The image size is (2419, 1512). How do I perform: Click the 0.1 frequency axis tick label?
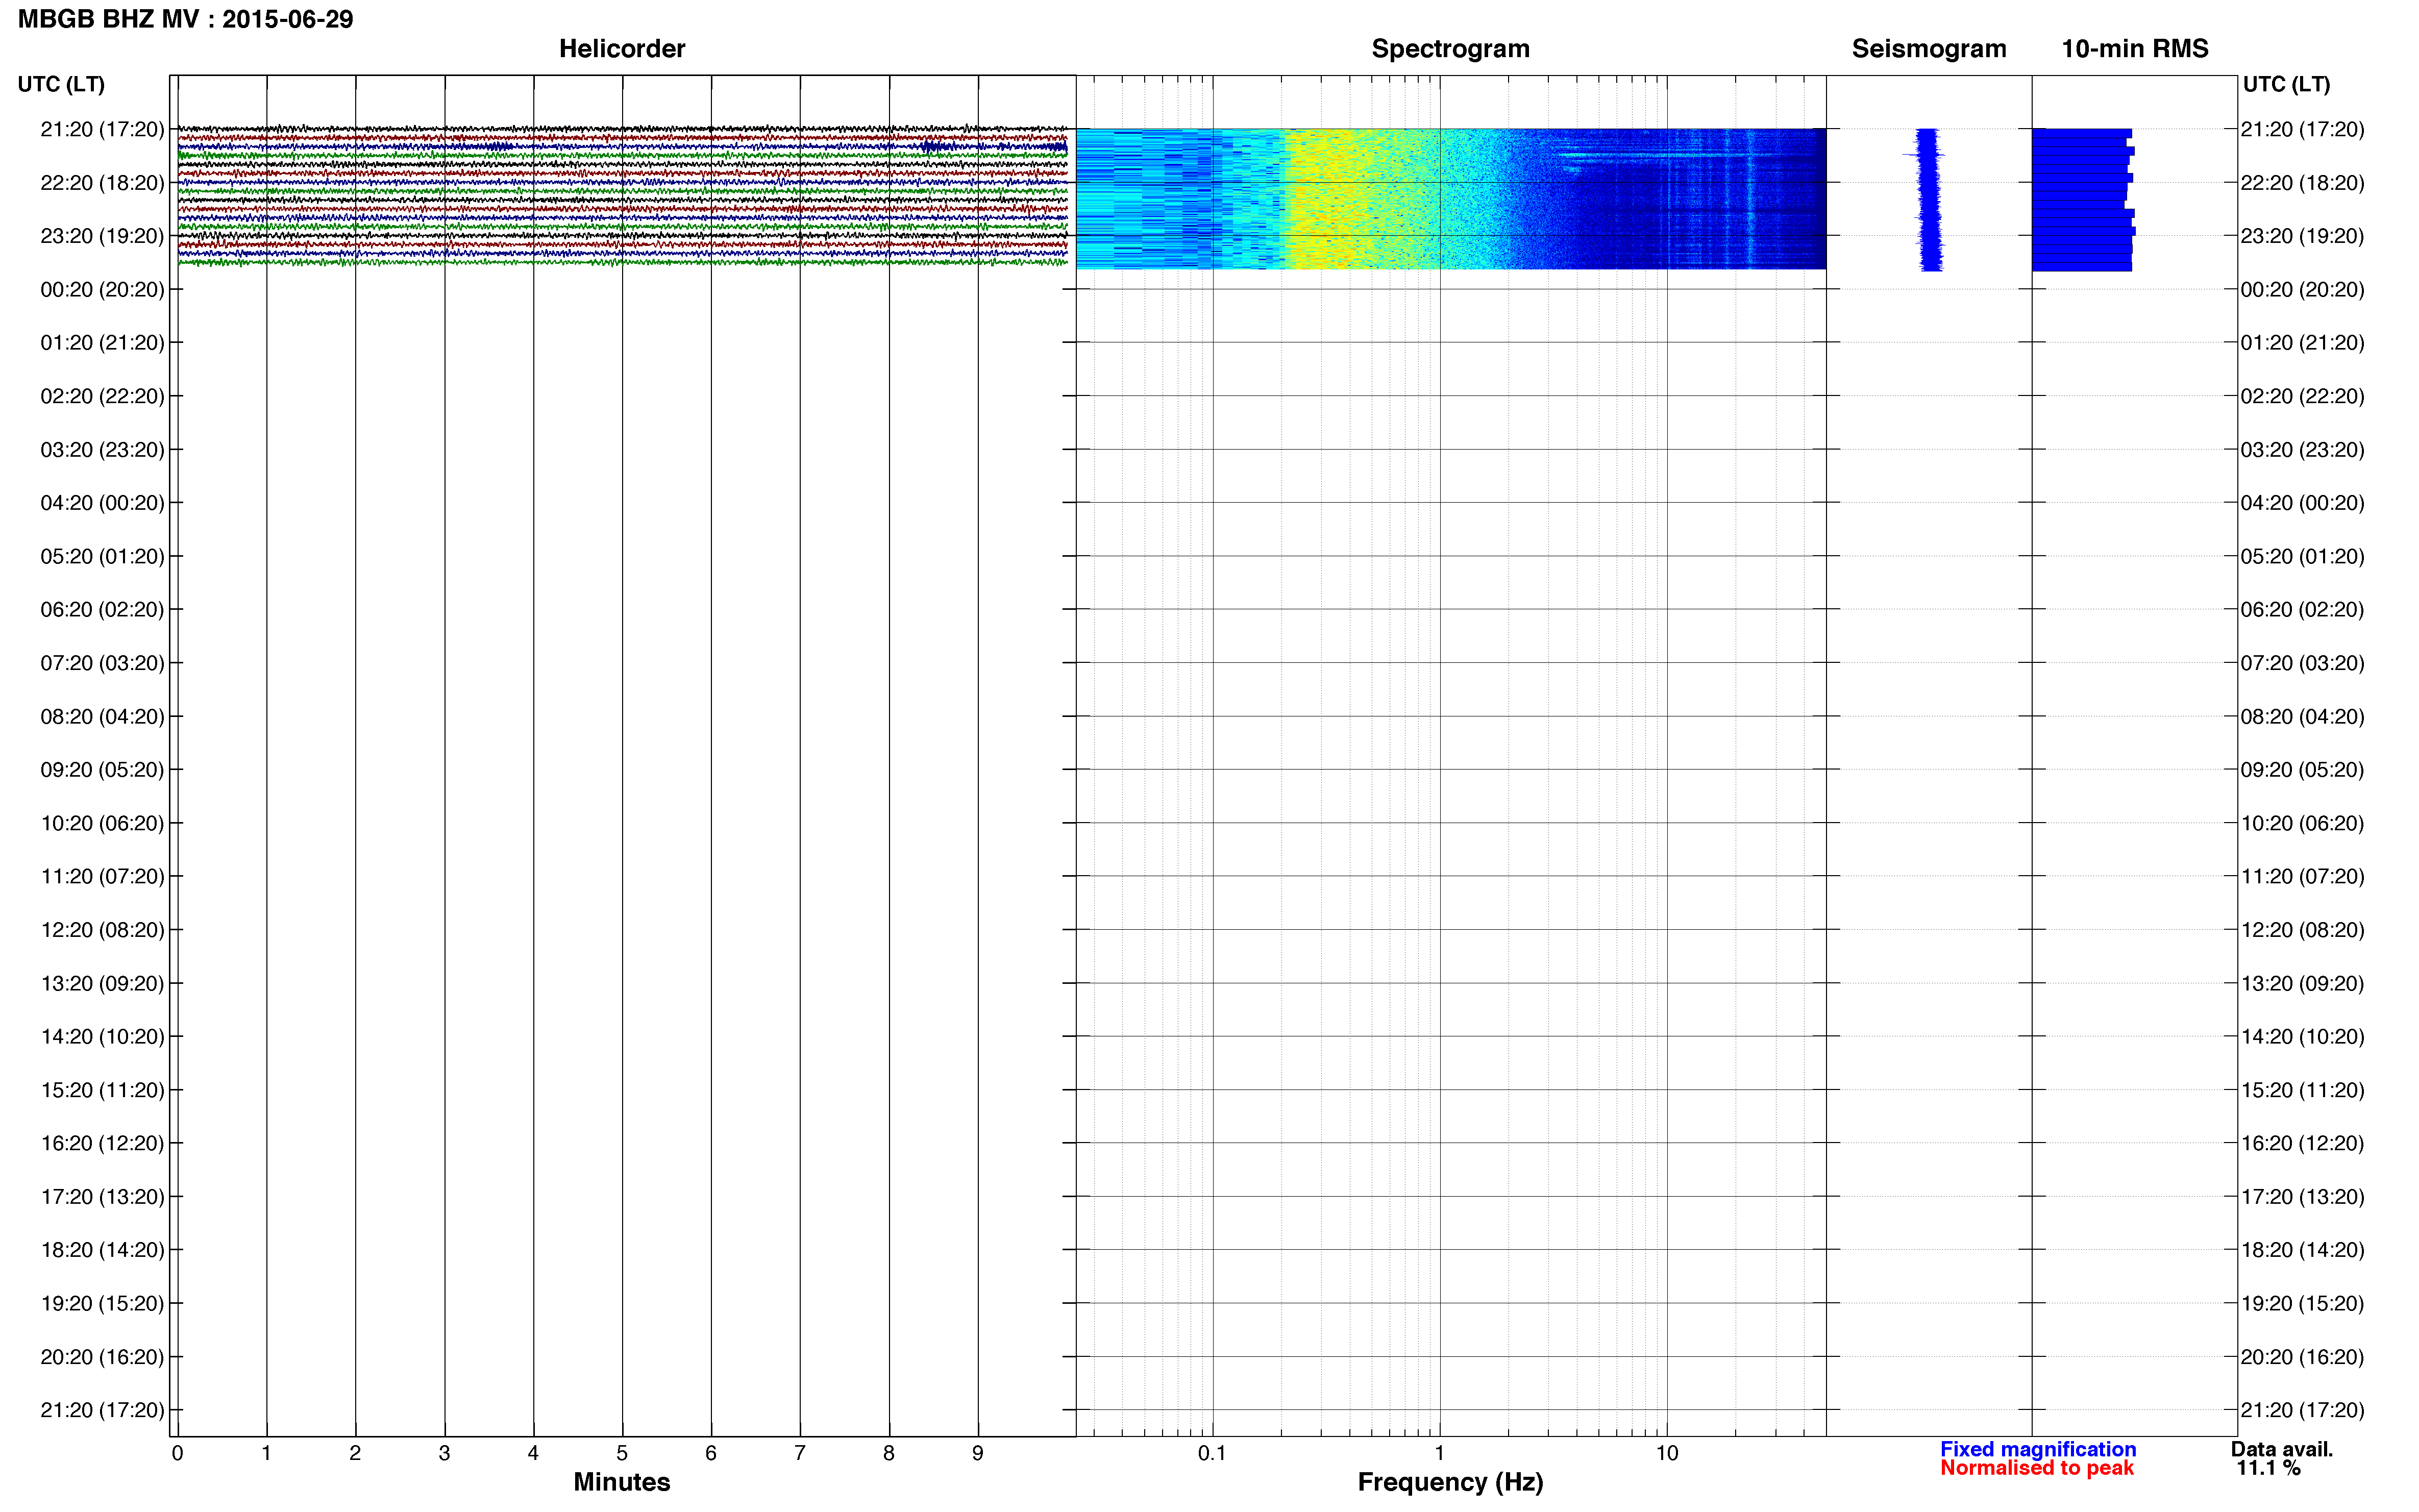(x=1212, y=1453)
